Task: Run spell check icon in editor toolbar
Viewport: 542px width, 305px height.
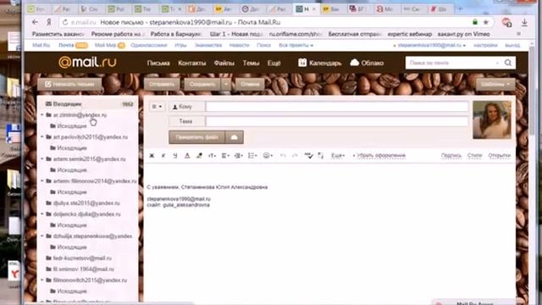Action: point(308,156)
